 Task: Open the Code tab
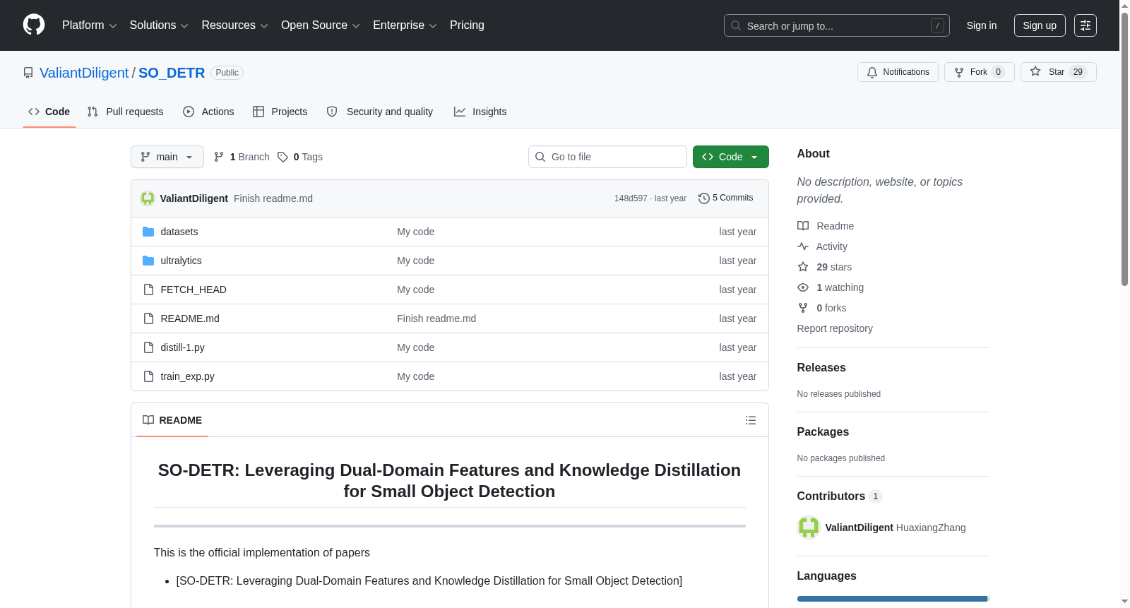49,112
